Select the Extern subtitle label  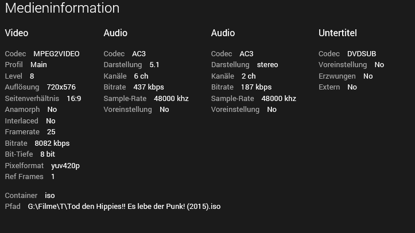[x=329, y=87]
